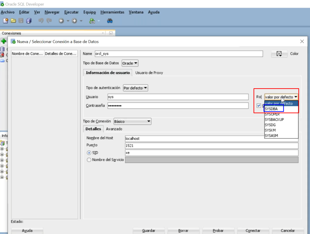Open the Ejecutar menu
The width and height of the screenshot is (310, 234).
[71, 12]
